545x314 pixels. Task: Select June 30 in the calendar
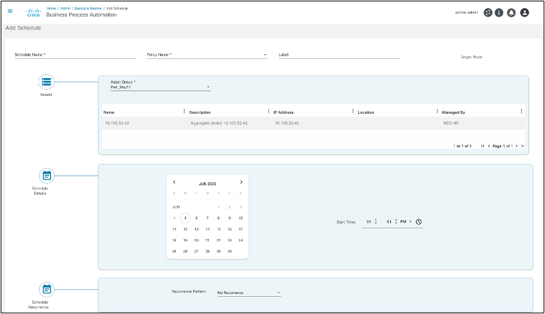click(x=229, y=252)
